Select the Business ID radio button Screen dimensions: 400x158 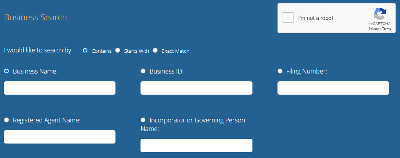[143, 71]
